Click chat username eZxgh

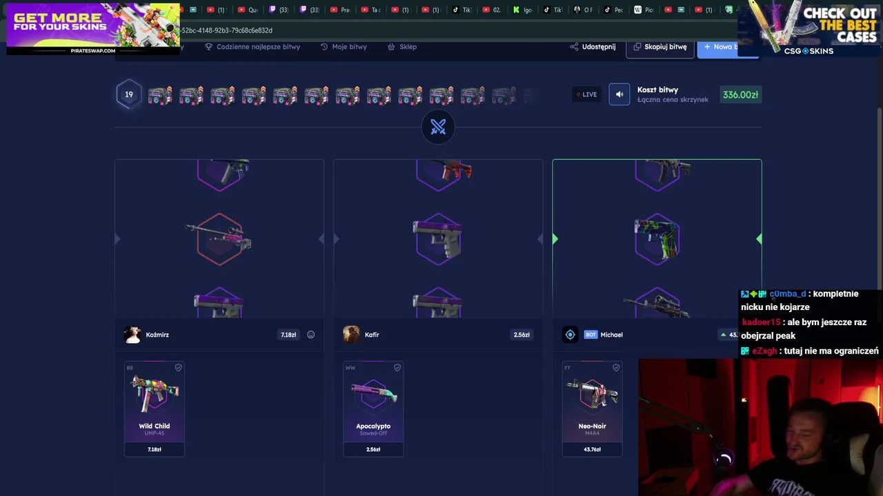(x=764, y=351)
